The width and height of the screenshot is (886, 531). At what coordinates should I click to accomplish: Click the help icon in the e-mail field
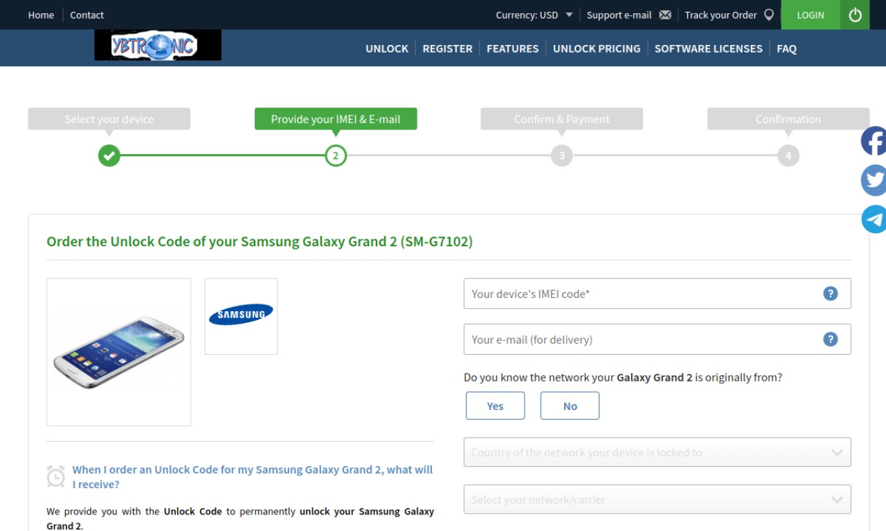[x=831, y=339]
